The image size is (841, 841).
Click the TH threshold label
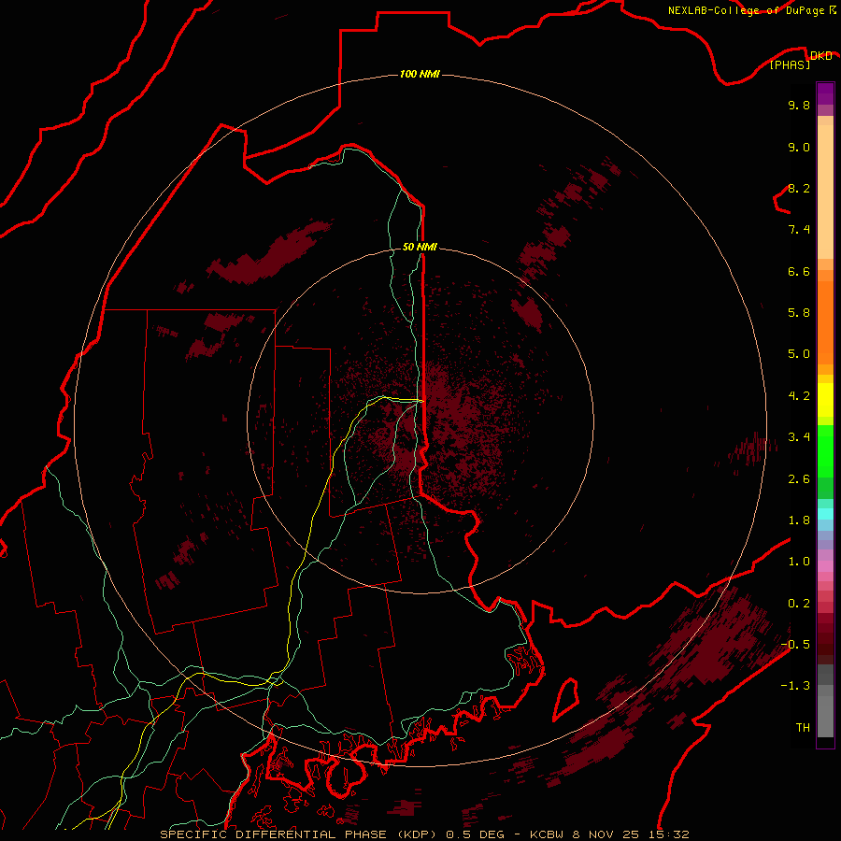[x=803, y=728]
